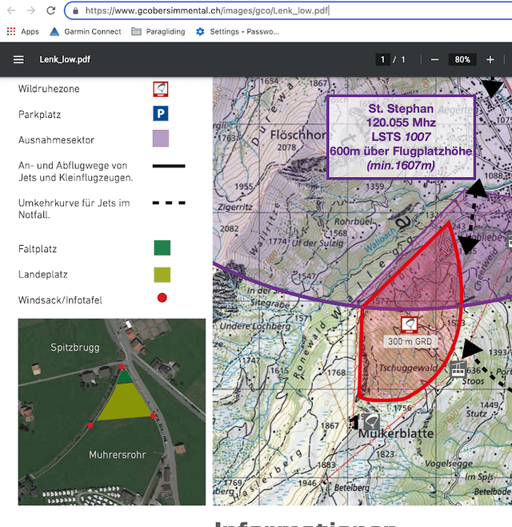Click the zoom out minus button
The image size is (512, 527).
click(434, 60)
